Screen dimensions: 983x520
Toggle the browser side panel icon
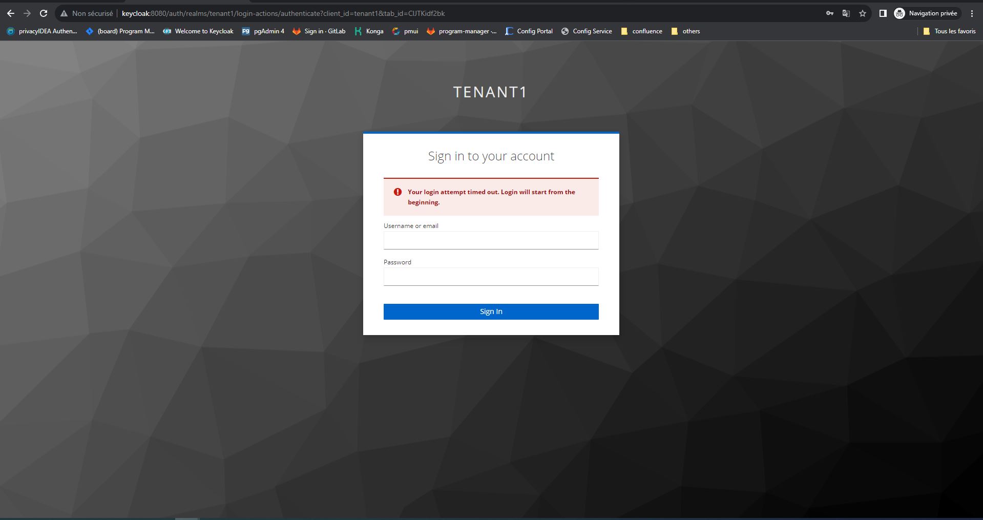pos(883,13)
